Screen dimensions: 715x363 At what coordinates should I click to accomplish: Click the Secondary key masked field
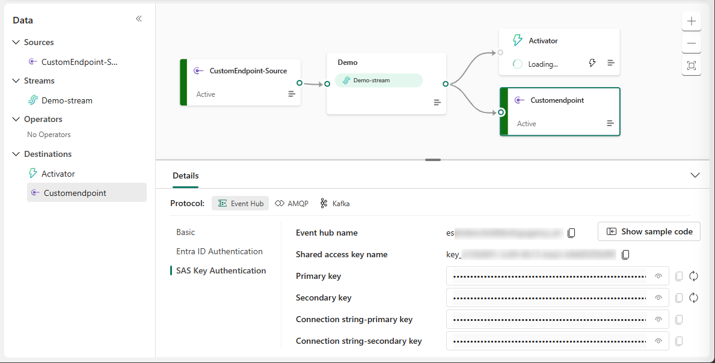tap(557, 298)
